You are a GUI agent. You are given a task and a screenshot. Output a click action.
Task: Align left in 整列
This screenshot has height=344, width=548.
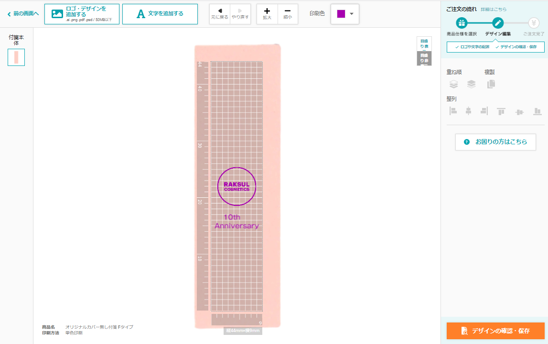tap(453, 111)
